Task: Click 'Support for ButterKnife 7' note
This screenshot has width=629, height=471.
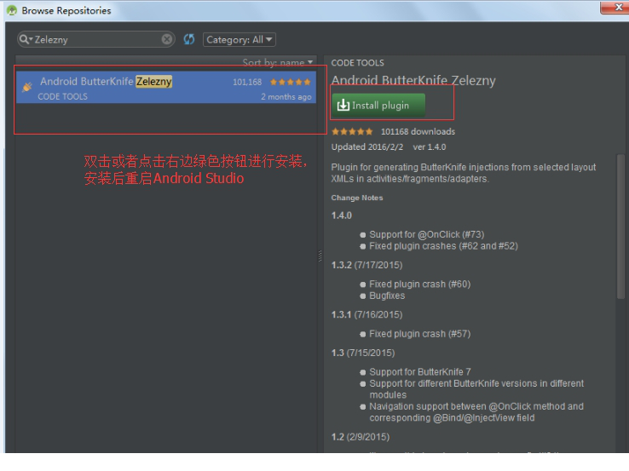Action: point(420,372)
